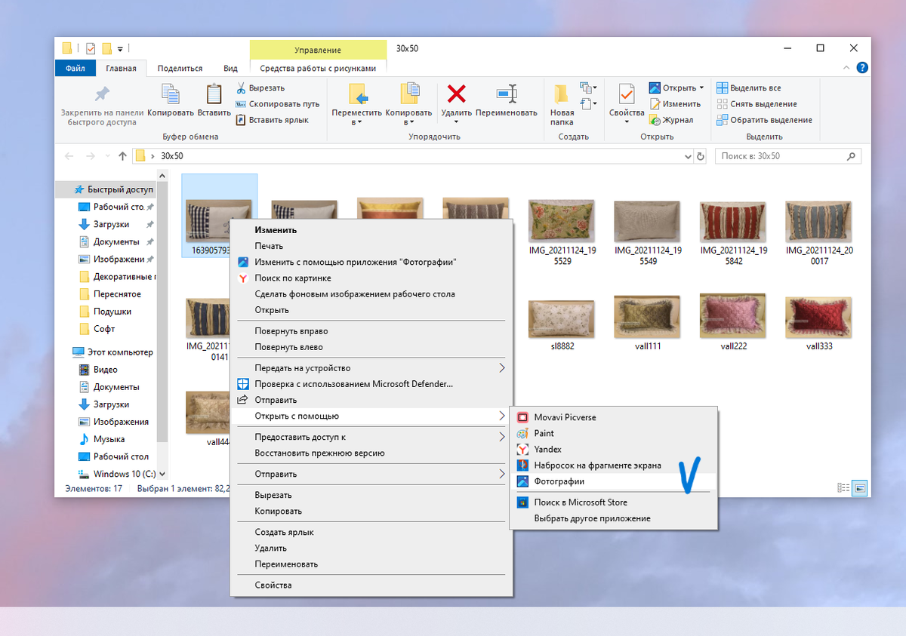Switch to details view icon
The width and height of the screenshot is (906, 636).
click(844, 488)
